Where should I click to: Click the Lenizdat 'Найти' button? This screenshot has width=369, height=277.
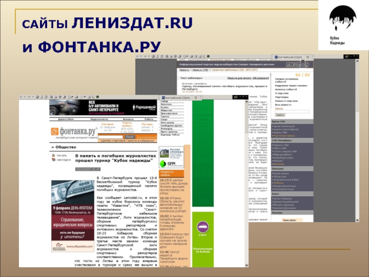coord(280,115)
